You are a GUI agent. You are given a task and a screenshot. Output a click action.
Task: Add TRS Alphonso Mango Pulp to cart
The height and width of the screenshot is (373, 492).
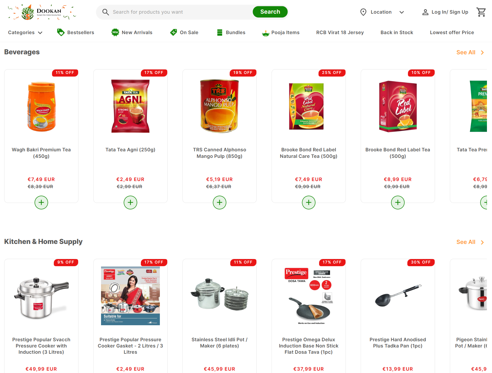(220, 203)
